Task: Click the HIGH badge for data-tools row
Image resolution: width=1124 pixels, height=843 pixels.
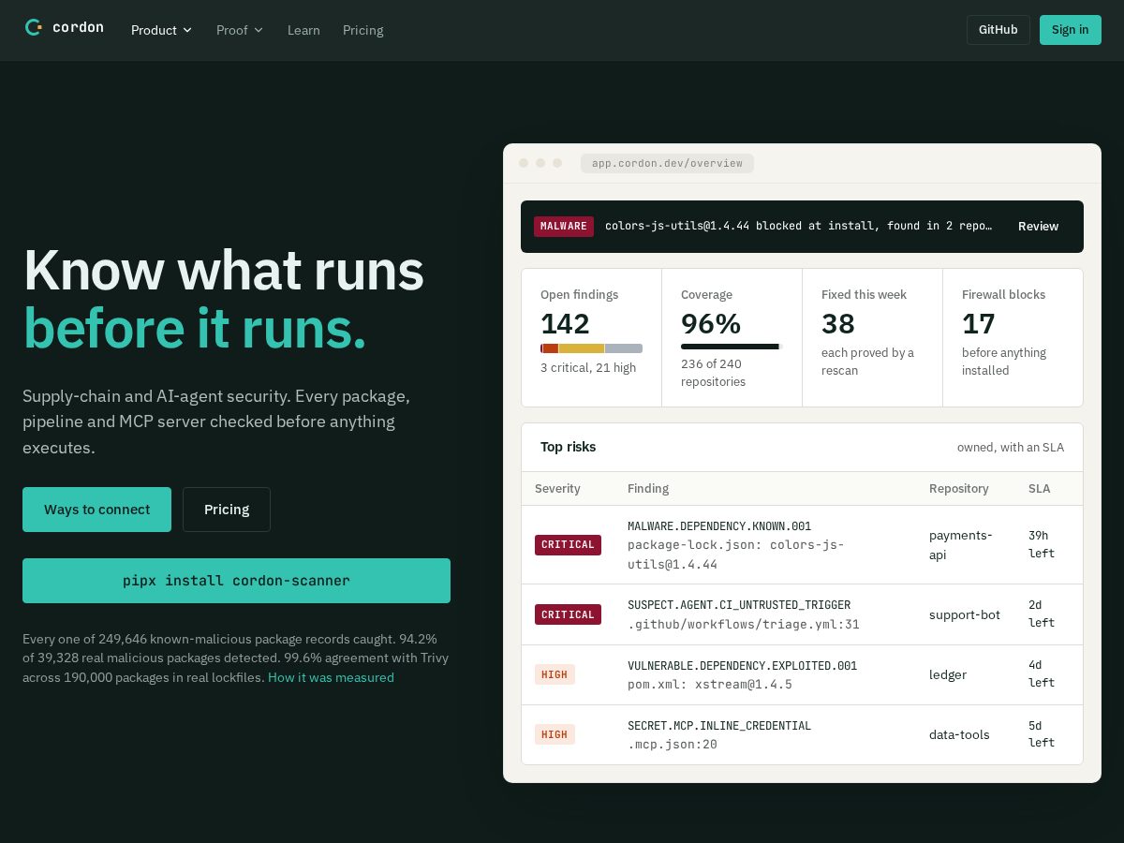Action: click(555, 734)
